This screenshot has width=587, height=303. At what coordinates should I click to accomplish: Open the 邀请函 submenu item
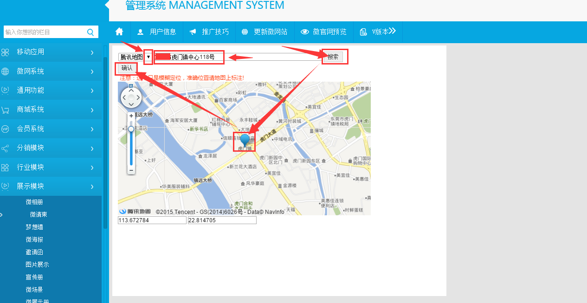pyautogui.click(x=34, y=252)
